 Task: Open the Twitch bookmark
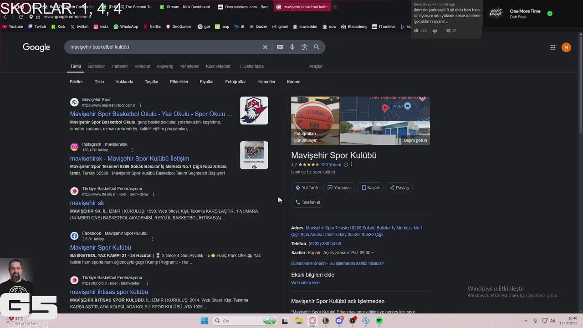pyautogui.click(x=37, y=27)
